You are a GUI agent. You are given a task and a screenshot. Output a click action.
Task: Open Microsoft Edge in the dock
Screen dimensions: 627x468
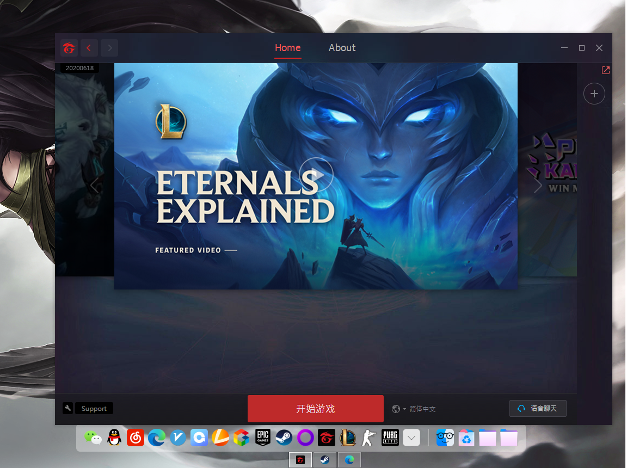coord(157,438)
